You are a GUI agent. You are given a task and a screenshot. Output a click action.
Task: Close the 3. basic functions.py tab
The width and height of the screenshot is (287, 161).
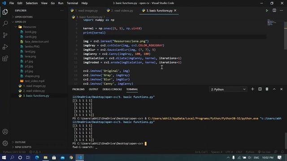coord(175,11)
